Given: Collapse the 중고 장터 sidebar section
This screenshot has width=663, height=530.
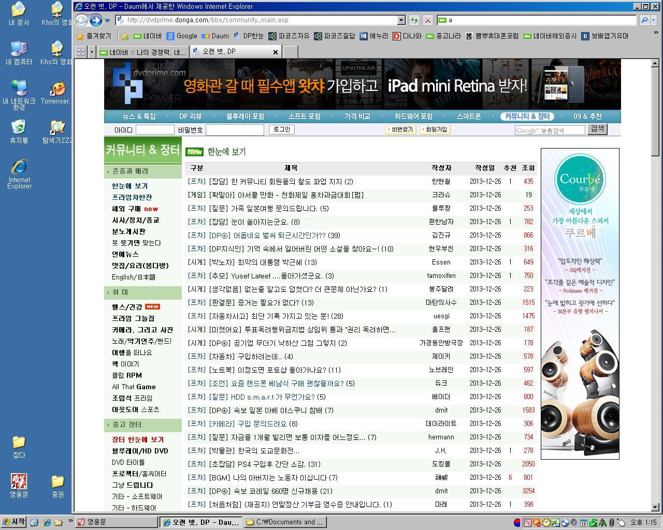Looking at the screenshot, I should [143, 425].
